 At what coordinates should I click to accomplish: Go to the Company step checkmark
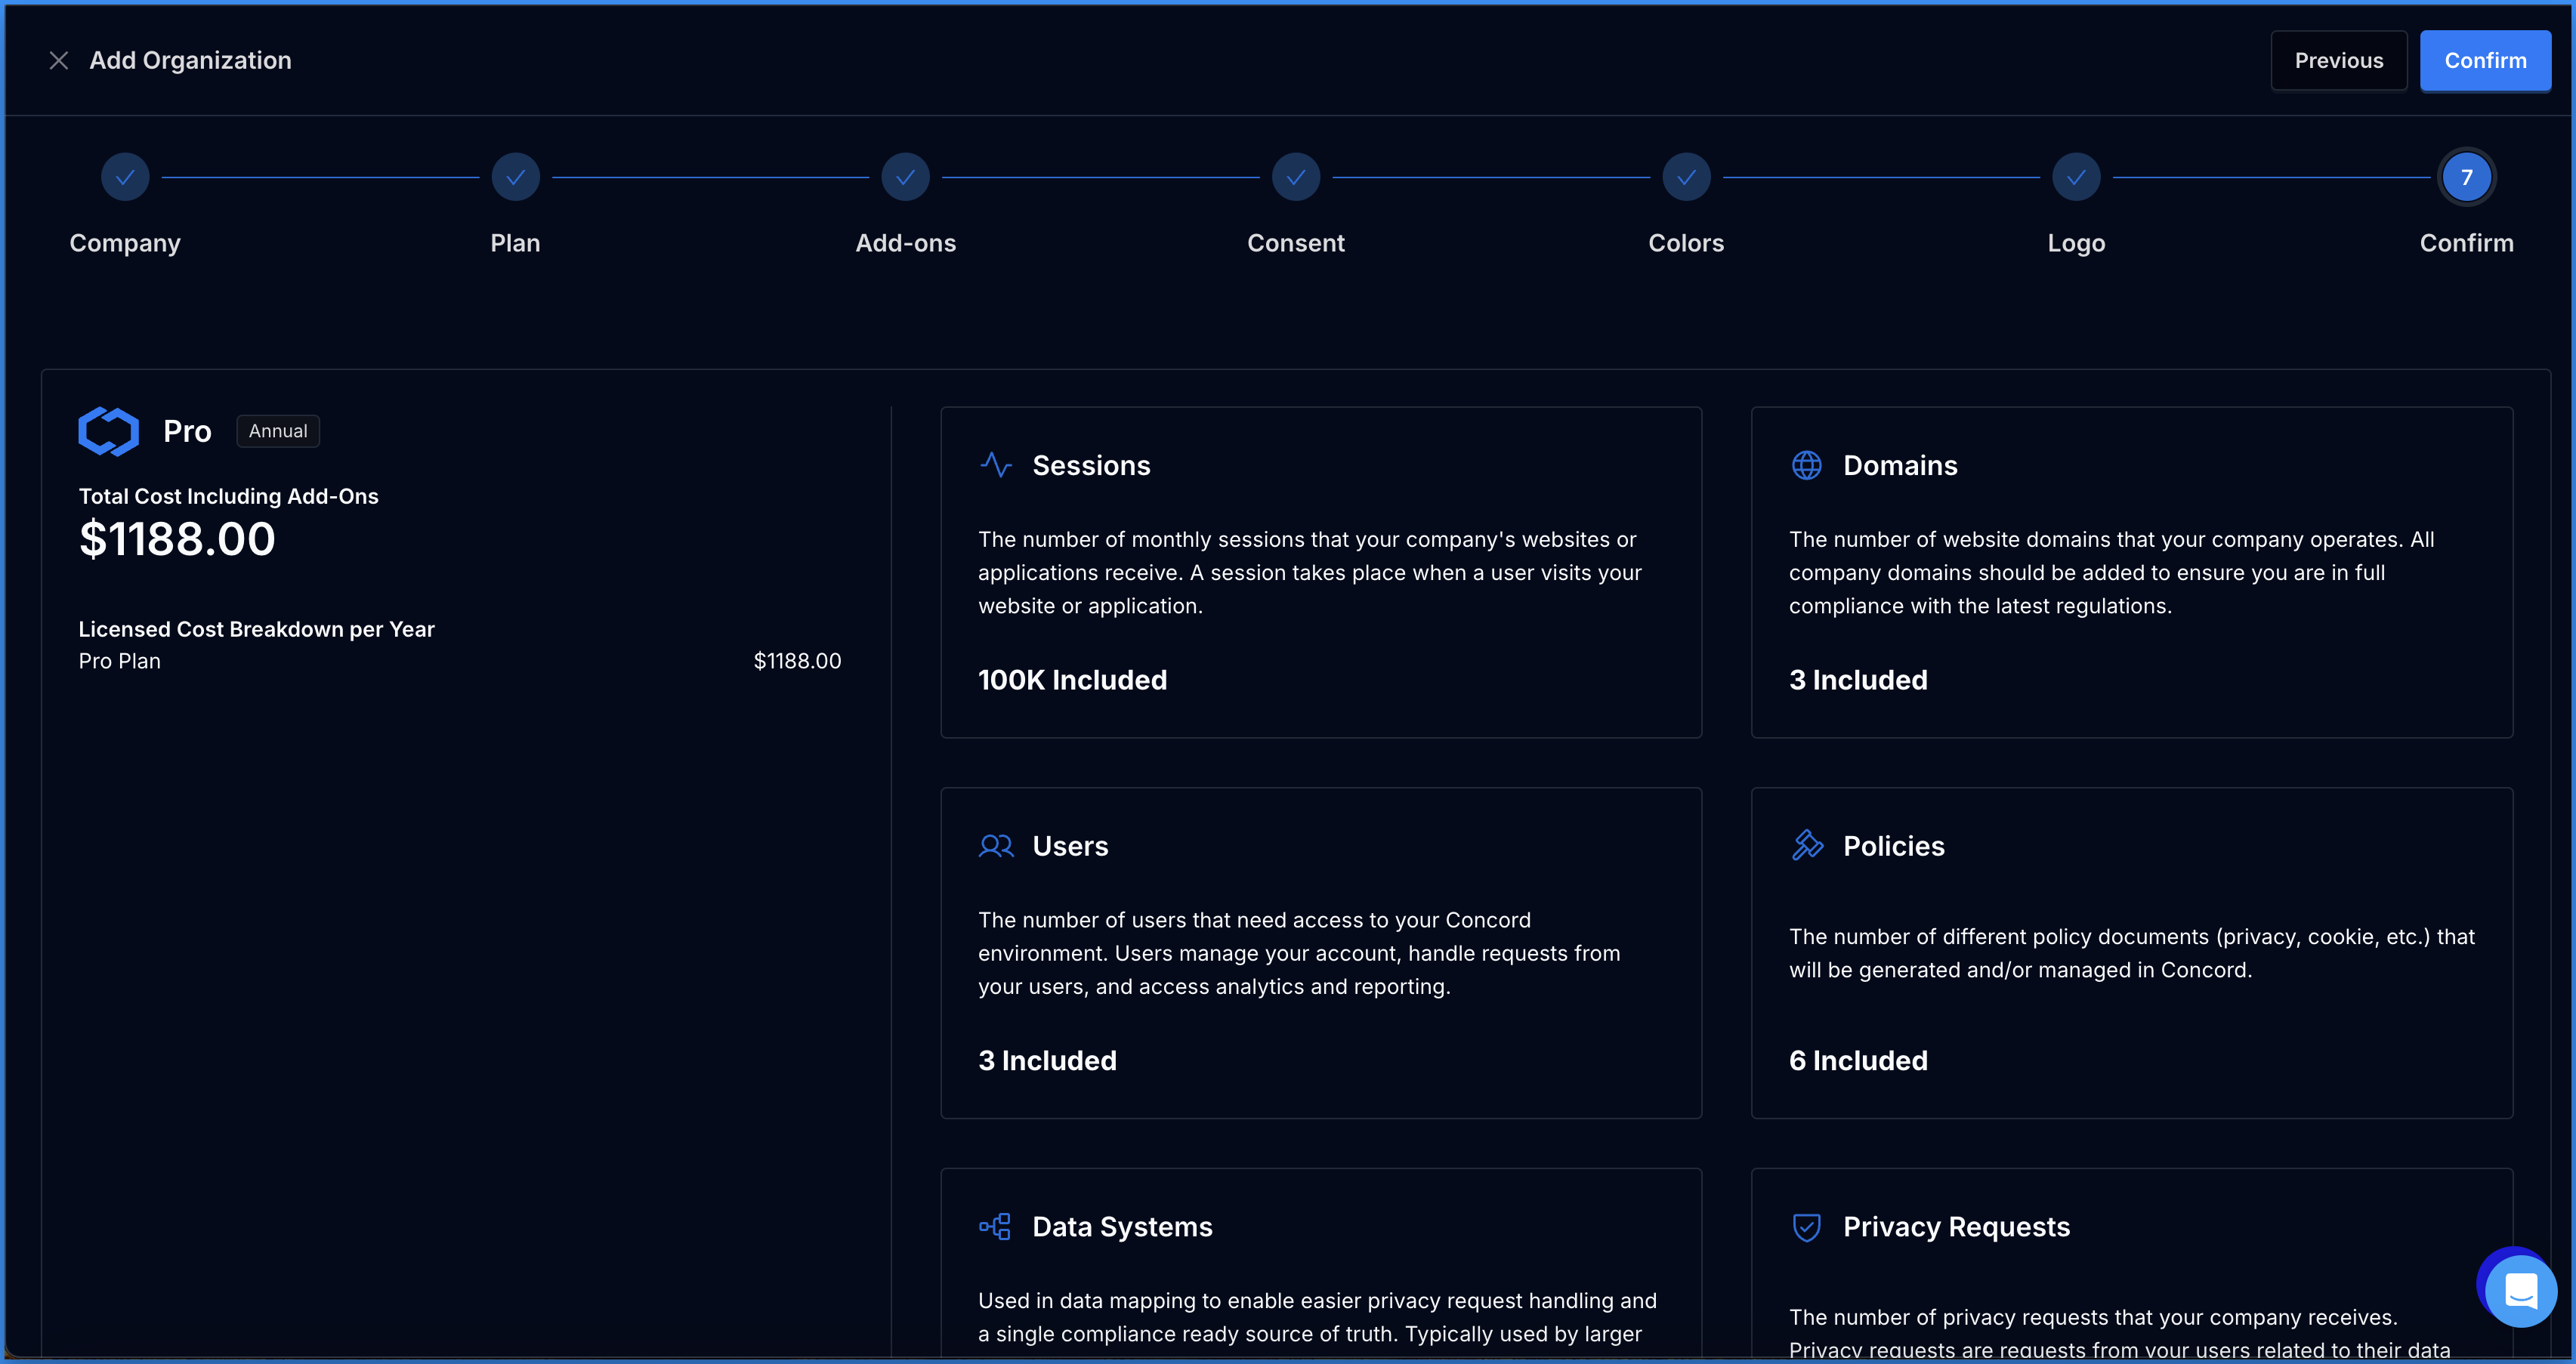click(x=125, y=177)
